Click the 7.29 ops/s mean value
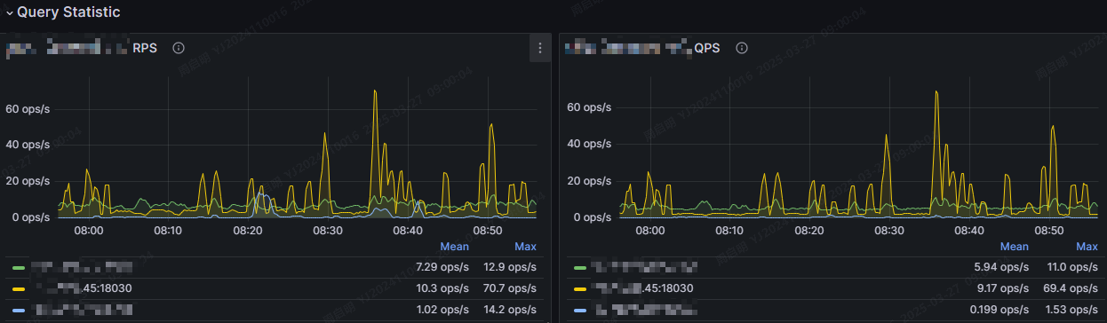 pos(442,266)
